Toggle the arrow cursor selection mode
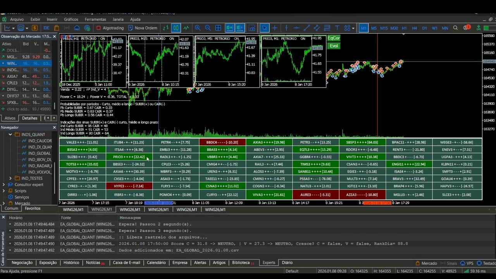This screenshot has width=496, height=279. [264, 28]
